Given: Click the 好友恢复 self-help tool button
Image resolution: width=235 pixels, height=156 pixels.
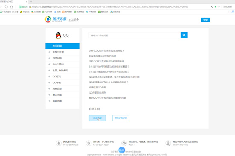Looking at the screenshot, I should [97, 118].
